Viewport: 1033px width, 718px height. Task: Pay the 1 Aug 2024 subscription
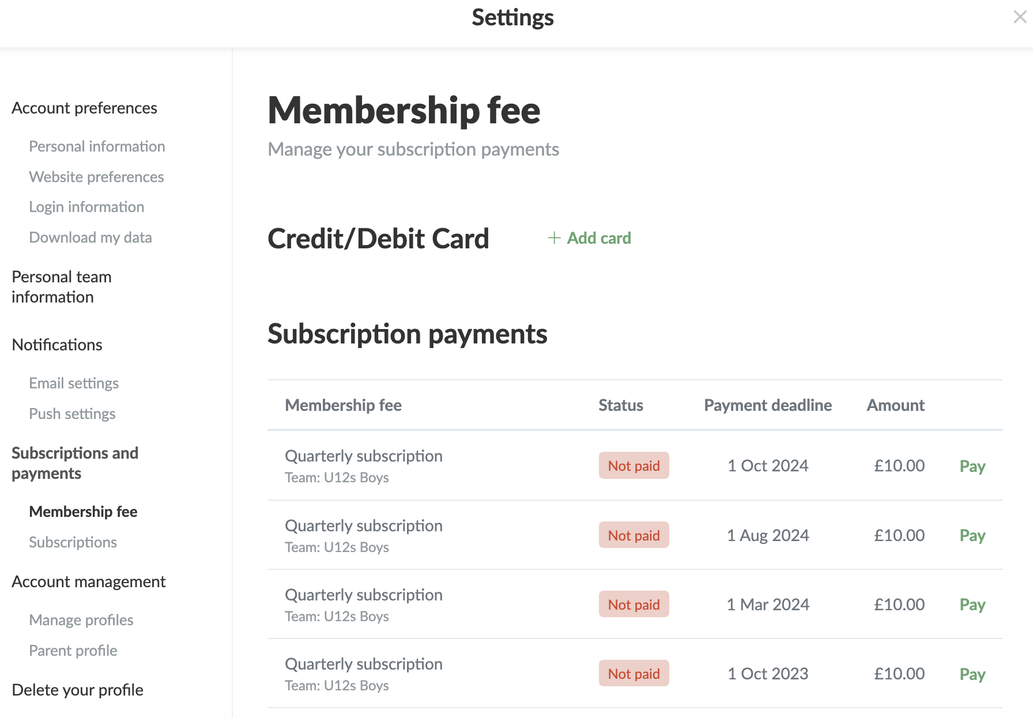point(972,535)
